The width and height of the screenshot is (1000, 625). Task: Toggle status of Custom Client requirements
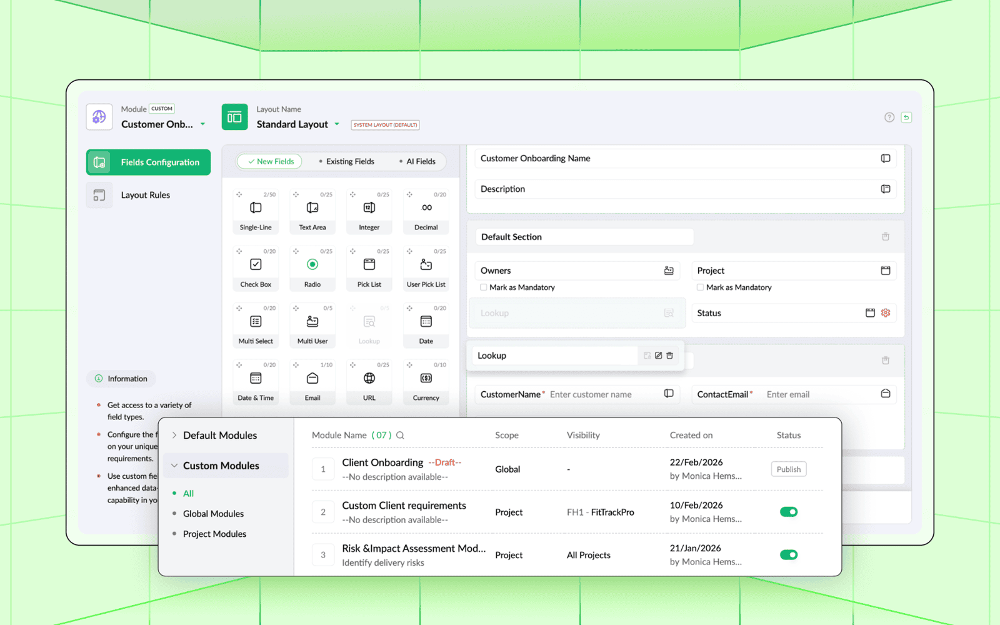coord(788,512)
